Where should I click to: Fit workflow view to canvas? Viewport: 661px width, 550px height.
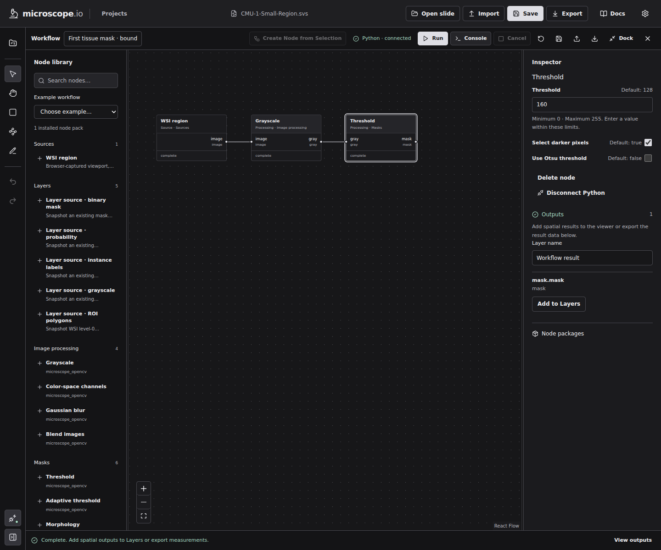(144, 516)
